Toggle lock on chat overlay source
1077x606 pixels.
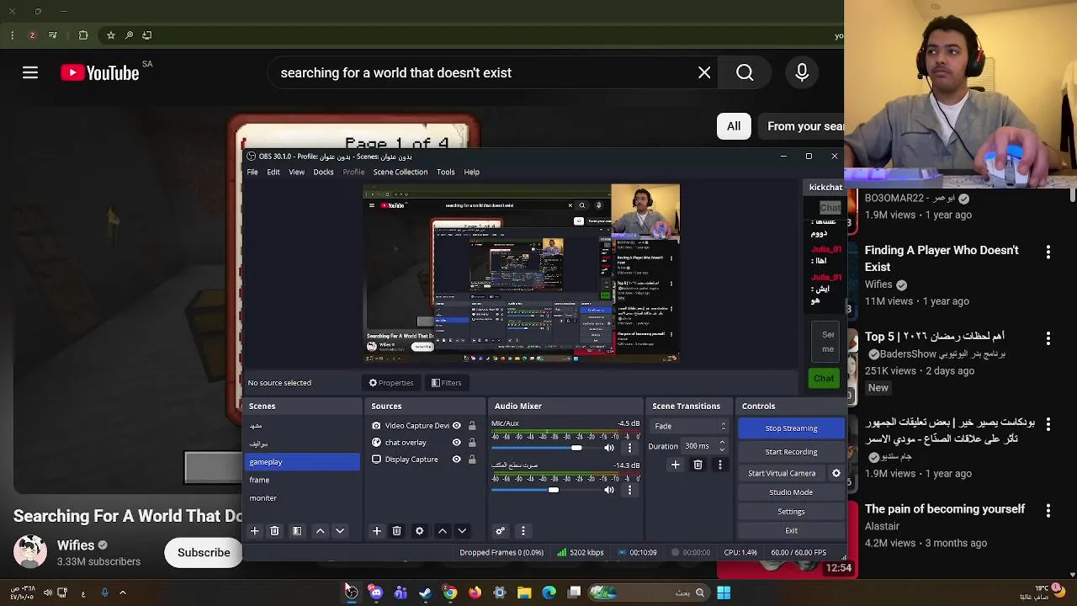pyautogui.click(x=472, y=443)
